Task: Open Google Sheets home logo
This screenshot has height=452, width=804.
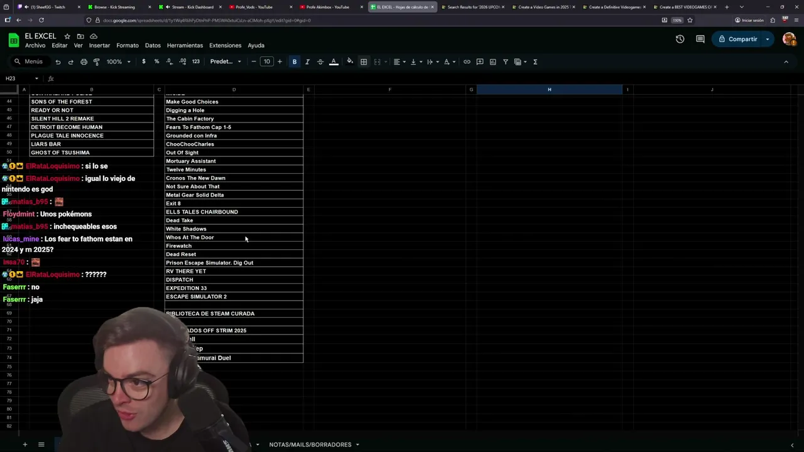Action: tap(13, 40)
